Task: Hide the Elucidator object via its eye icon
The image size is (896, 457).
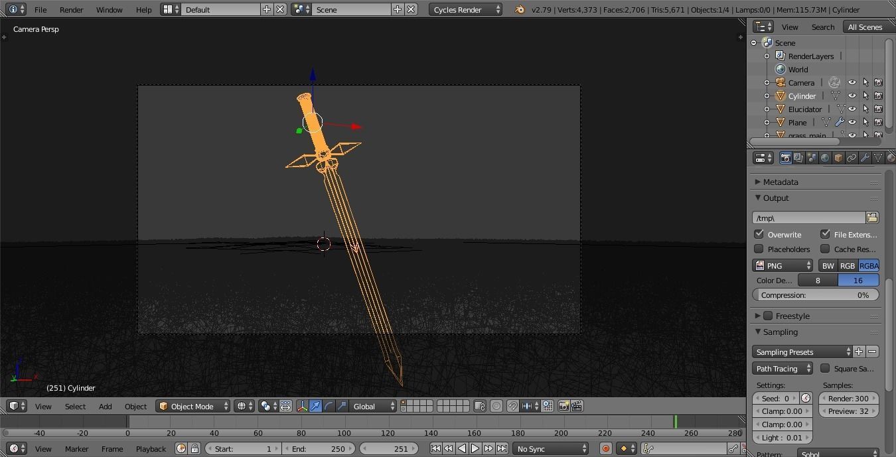Action: pos(852,109)
